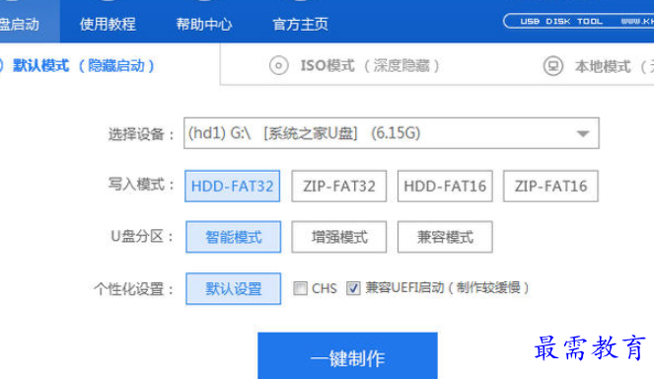The width and height of the screenshot is (654, 379).
Task: Select HDD-FAT32 write mode
Action: pyautogui.click(x=233, y=187)
